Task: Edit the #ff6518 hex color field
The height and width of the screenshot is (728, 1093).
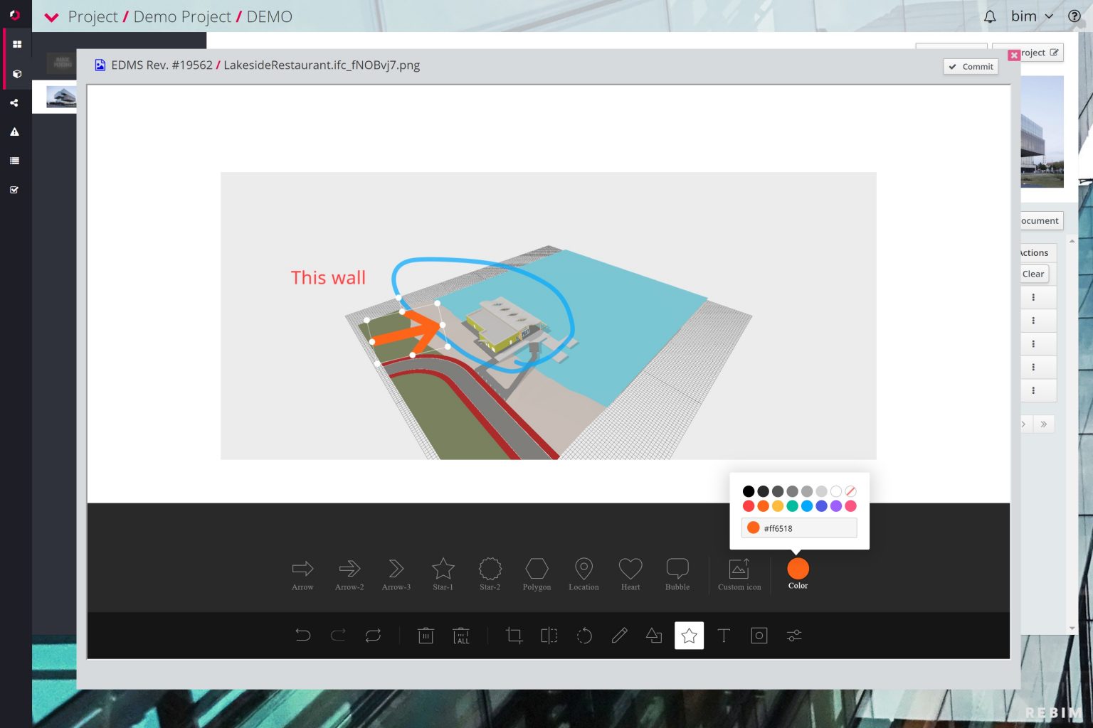Action: pyautogui.click(x=799, y=528)
